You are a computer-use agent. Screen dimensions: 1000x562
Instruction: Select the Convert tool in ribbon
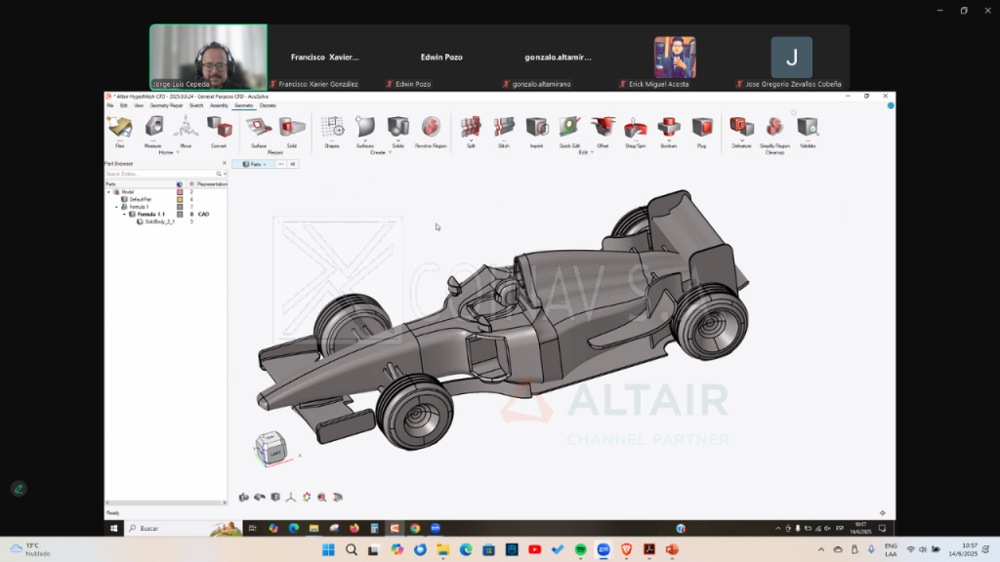[219, 127]
